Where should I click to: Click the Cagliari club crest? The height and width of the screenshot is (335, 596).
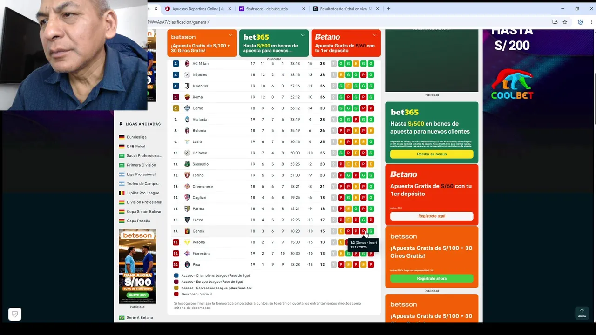[x=187, y=198]
